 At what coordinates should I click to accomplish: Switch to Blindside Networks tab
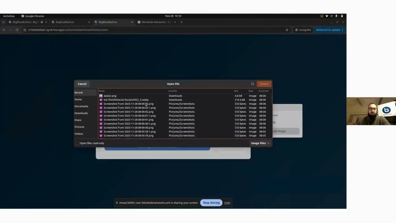pos(156,22)
